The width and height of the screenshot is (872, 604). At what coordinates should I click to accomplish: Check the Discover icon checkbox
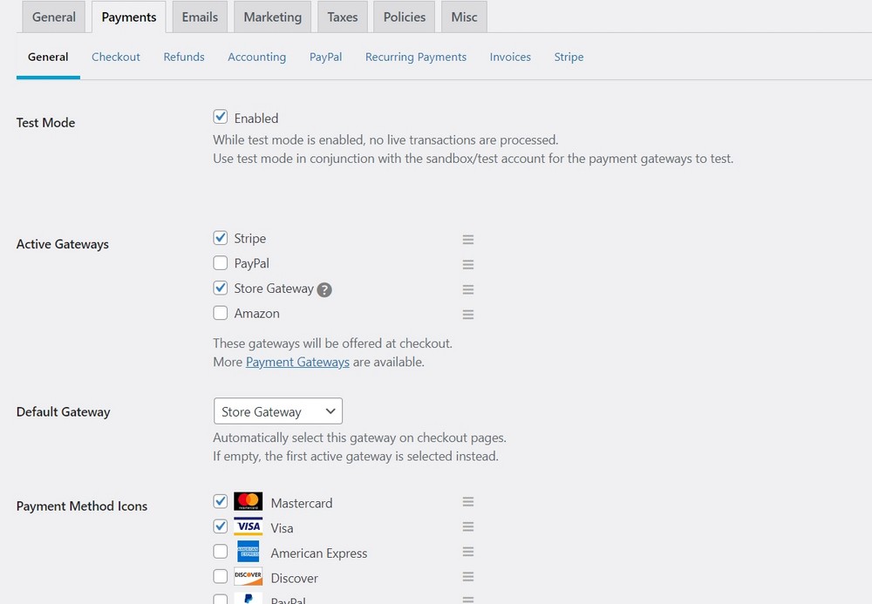coord(221,576)
